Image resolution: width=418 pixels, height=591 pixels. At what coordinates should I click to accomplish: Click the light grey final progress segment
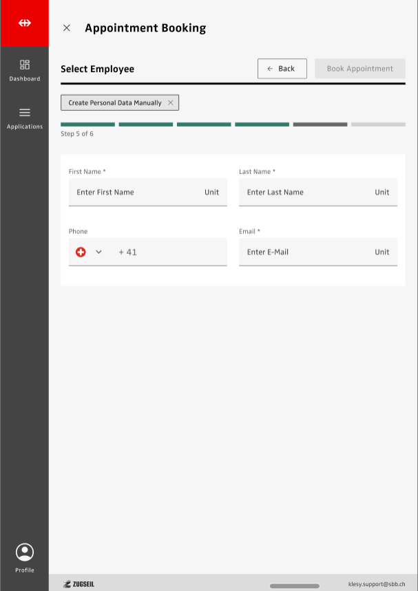[x=378, y=125]
